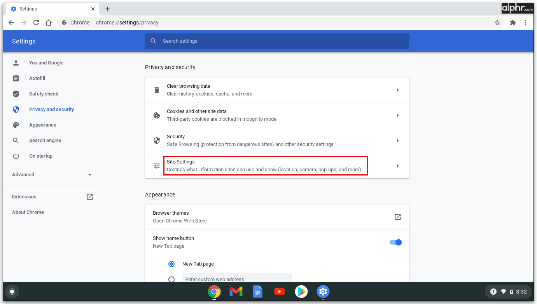Screen dimensions: 537x304
Task: Open the Settings gear app on shelf
Action: pos(323,292)
